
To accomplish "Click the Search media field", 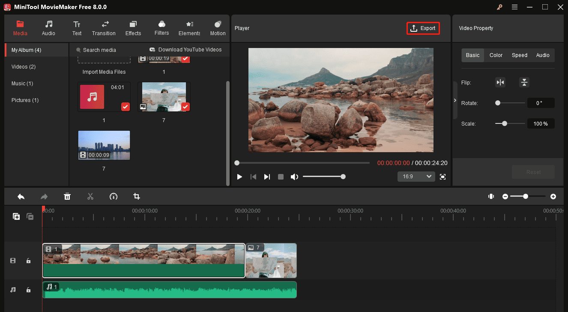I will (x=99, y=50).
